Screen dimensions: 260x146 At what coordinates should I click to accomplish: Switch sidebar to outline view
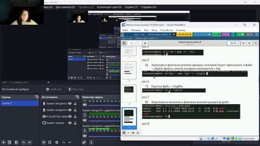click(128, 133)
